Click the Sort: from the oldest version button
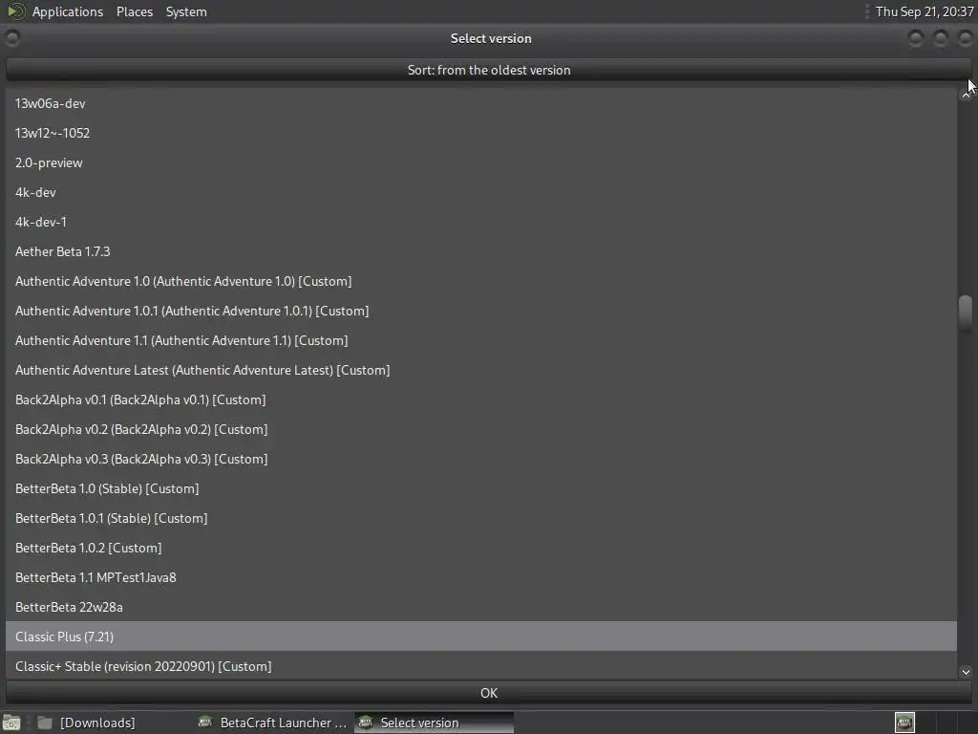This screenshot has width=978, height=734. point(488,70)
